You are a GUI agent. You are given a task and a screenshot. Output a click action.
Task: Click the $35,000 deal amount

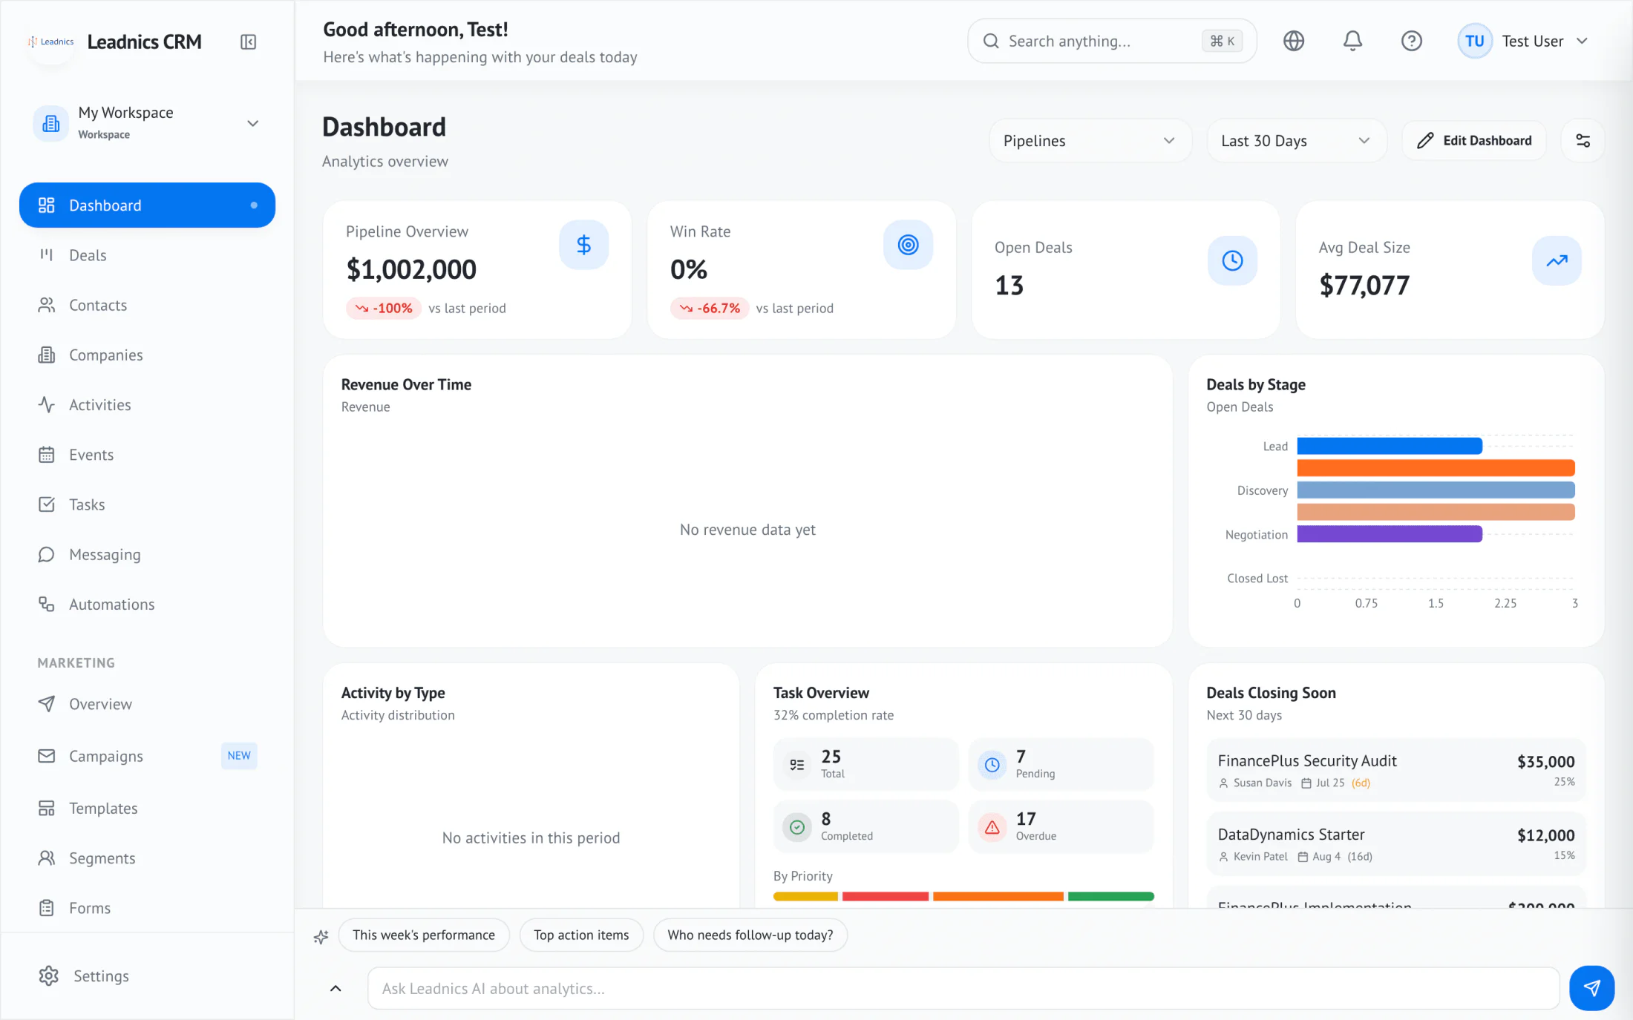(x=1545, y=762)
